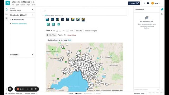Image resolution: width=169 pixels, height=95 pixels.
Task: Open the comments panel icon
Action: click(x=162, y=9)
